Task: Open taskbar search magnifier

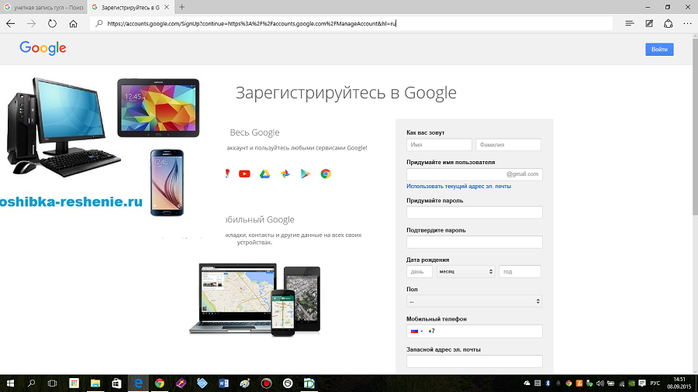Action: click(x=31, y=383)
